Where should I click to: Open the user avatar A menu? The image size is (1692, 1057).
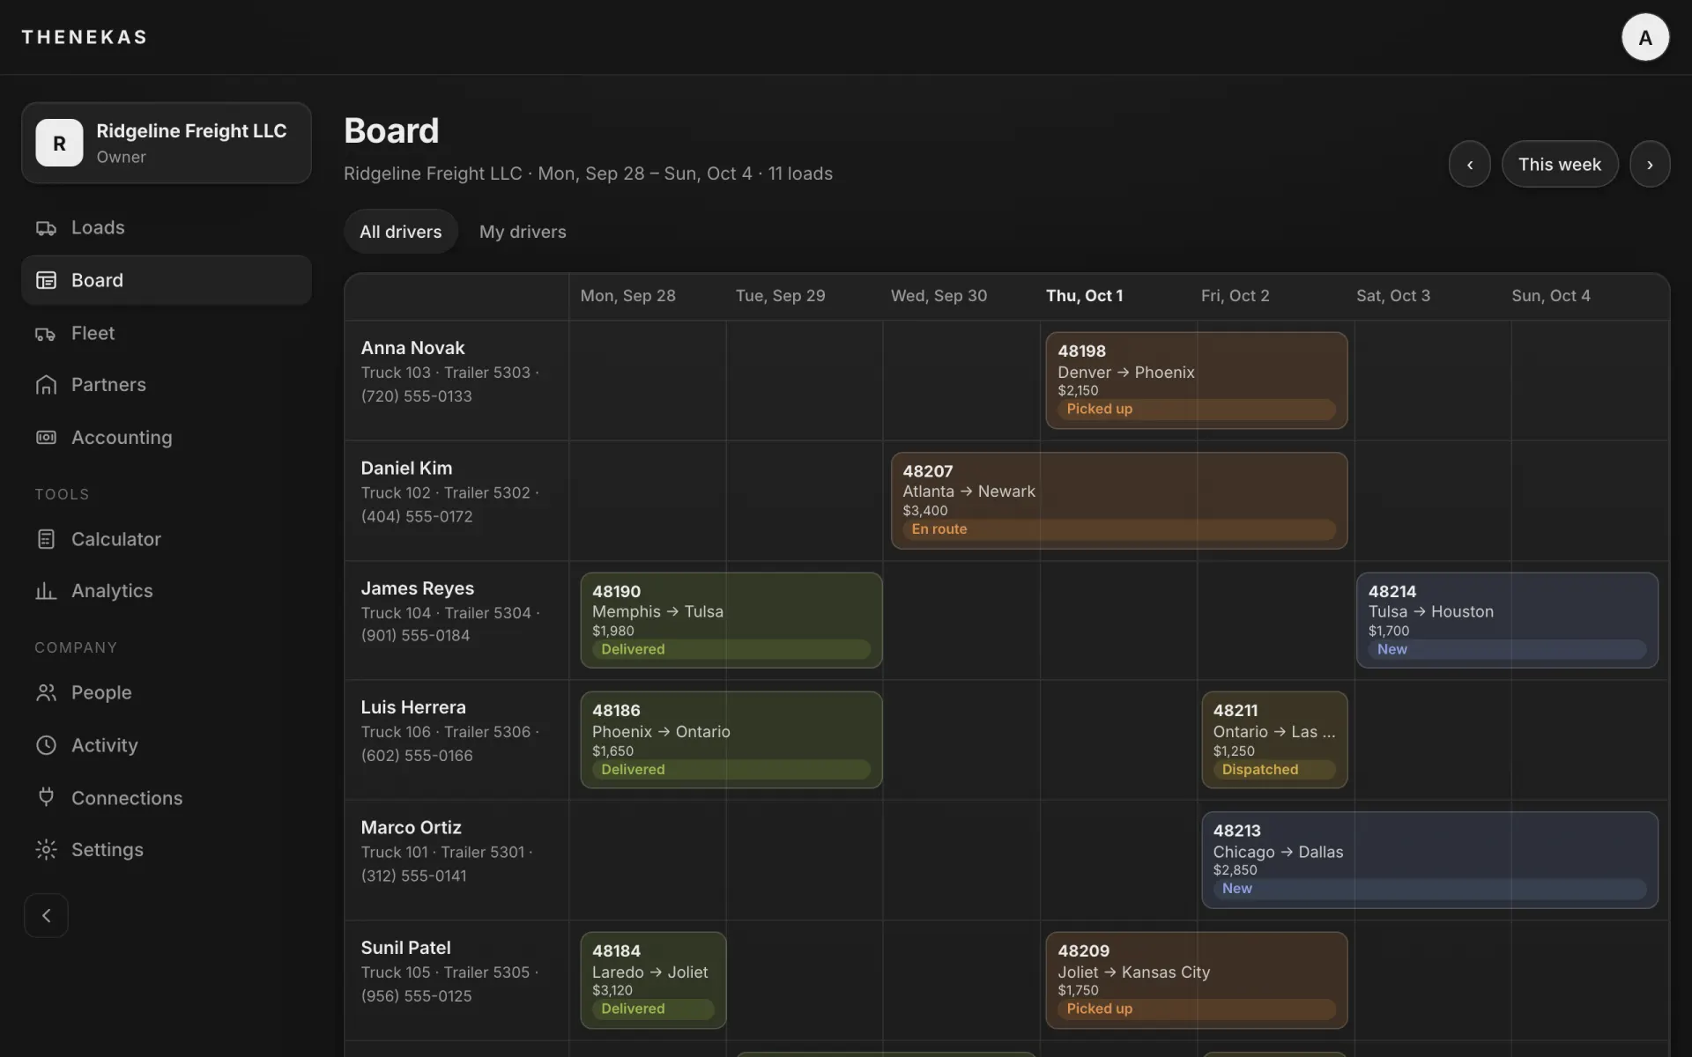coord(1645,37)
